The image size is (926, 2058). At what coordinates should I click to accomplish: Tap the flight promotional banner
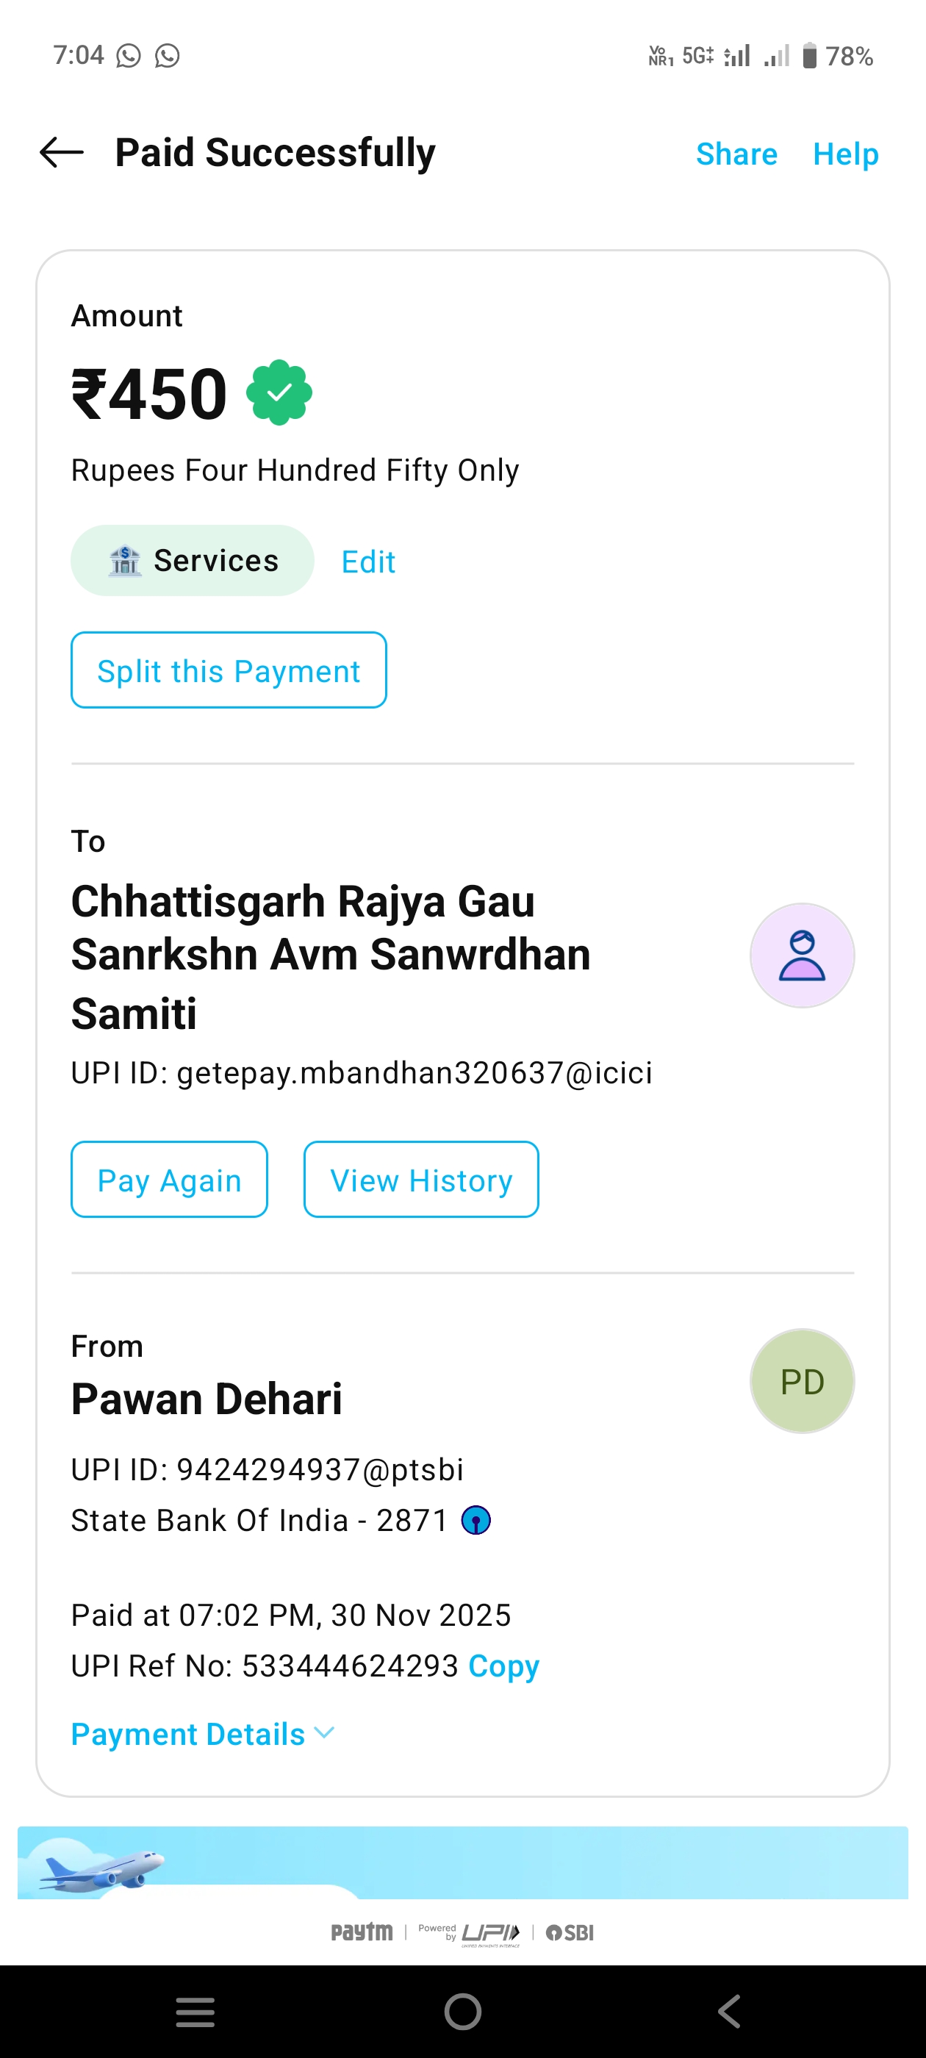(462, 1862)
